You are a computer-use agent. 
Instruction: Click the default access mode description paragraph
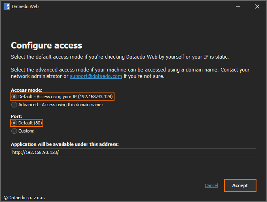click(x=121, y=57)
